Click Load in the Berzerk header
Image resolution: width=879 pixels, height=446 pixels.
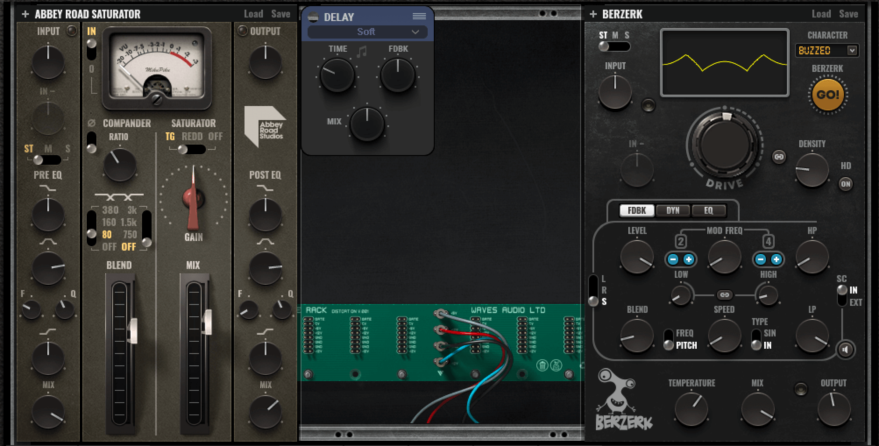[x=821, y=14]
